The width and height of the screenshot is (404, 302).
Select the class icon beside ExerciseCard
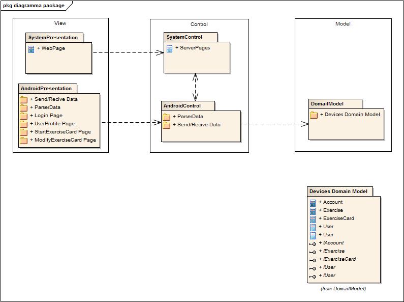(x=313, y=219)
